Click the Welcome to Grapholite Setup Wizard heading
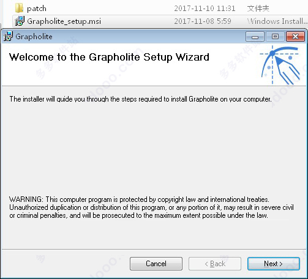 [x=109, y=58]
